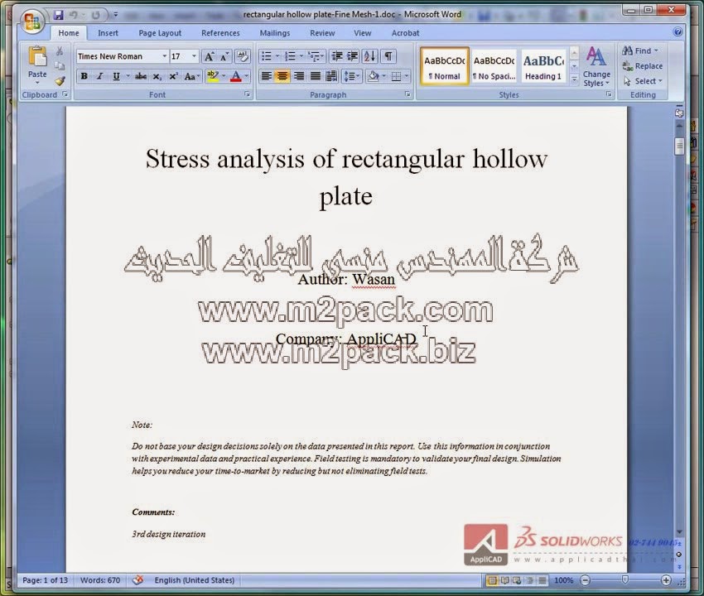Open the Review tab

click(x=322, y=33)
